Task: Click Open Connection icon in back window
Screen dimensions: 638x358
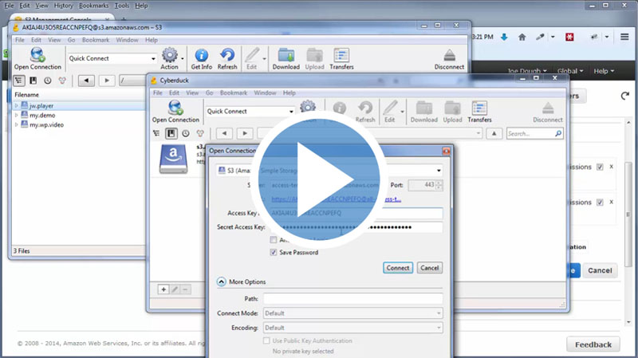Action: [38, 57]
